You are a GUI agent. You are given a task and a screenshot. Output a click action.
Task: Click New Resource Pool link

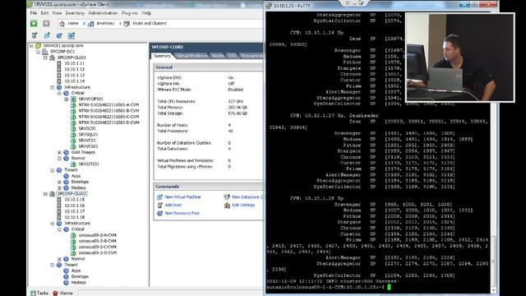pos(182,213)
